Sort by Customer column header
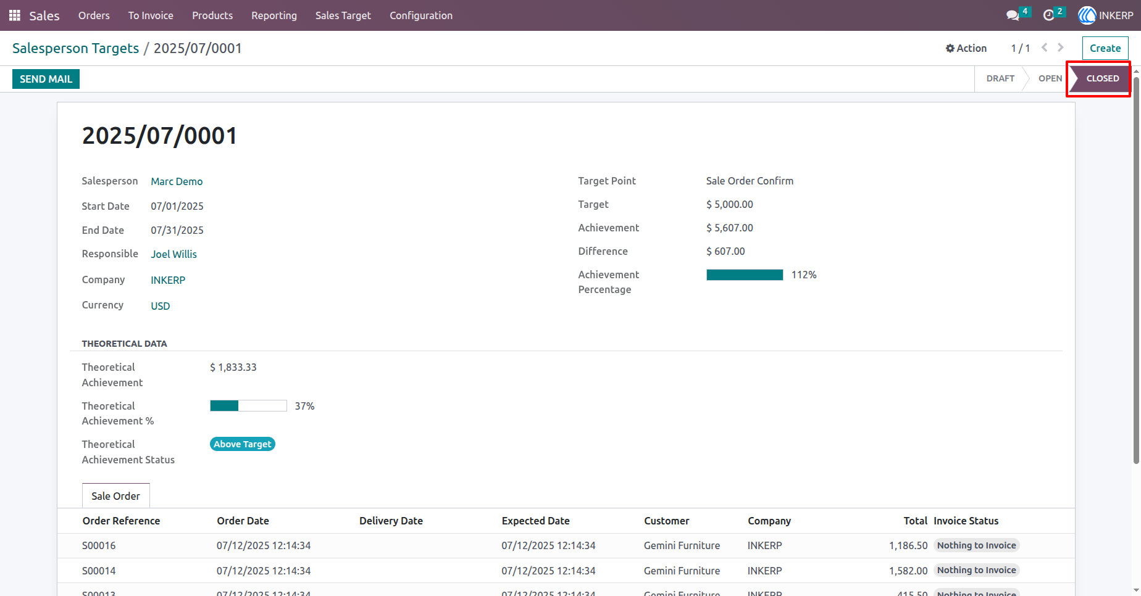Screen dimensions: 1141x596 [x=667, y=521]
